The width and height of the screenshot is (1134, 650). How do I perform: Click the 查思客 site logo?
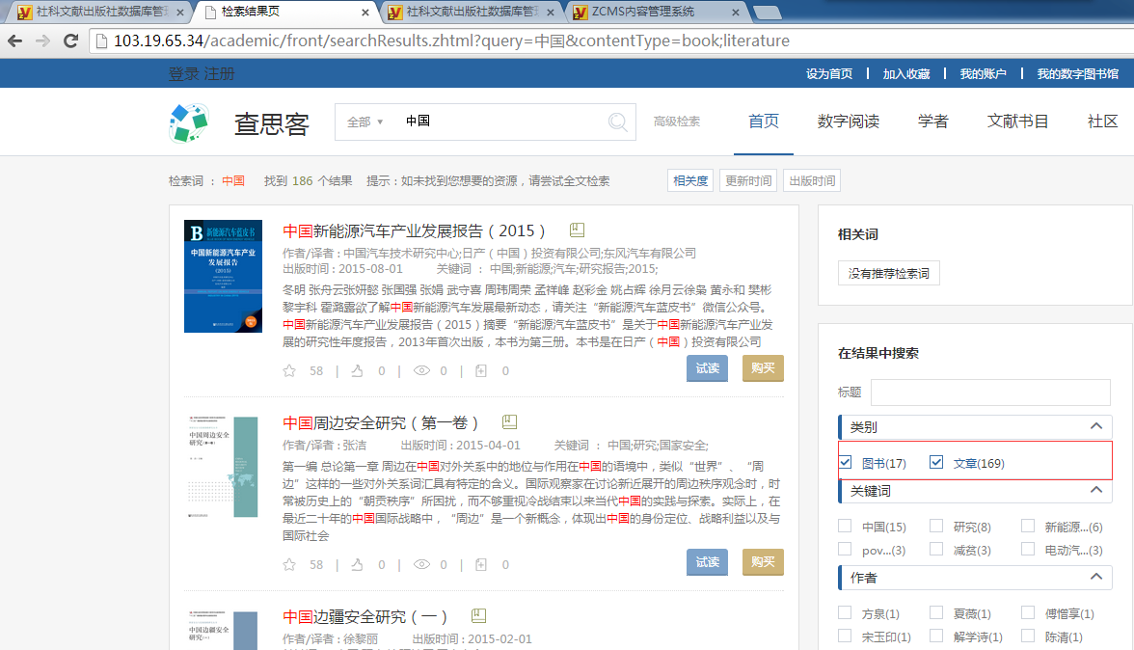coord(189,123)
